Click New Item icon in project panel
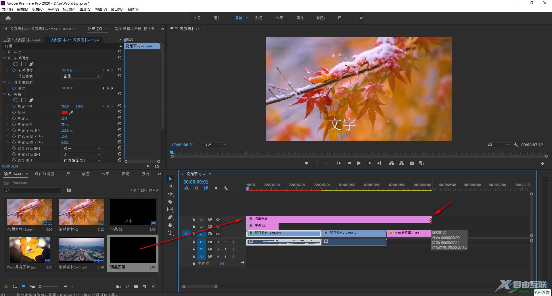This screenshot has height=296, width=552. (x=145, y=286)
